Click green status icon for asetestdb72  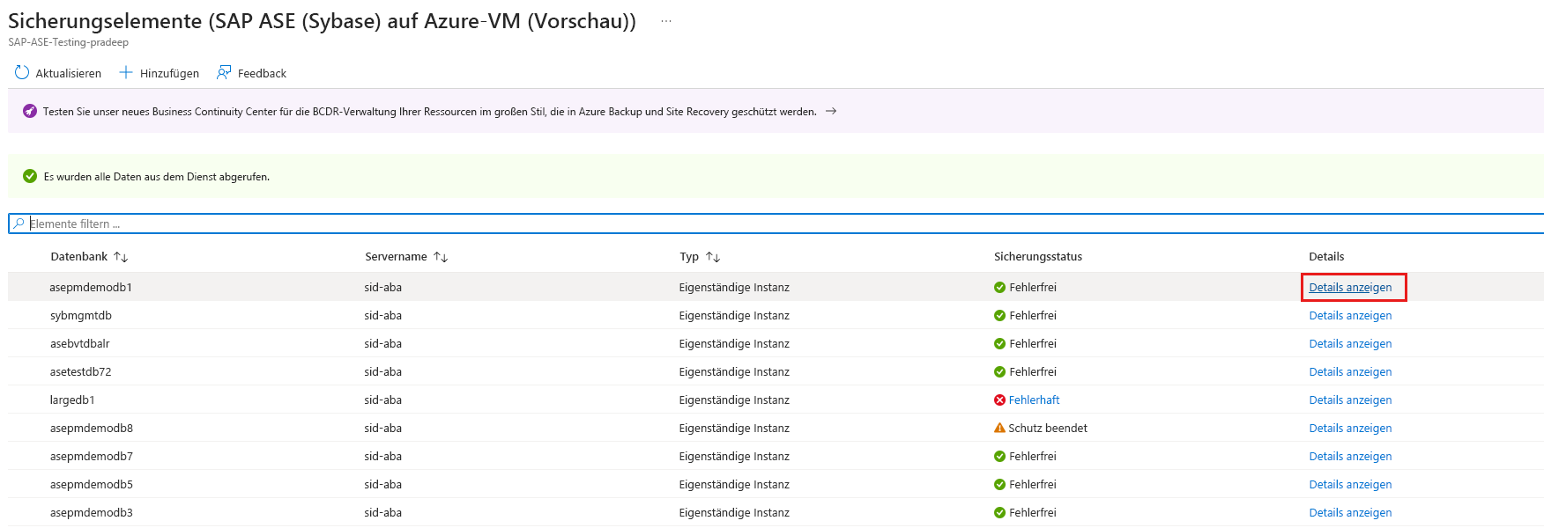pos(999,371)
